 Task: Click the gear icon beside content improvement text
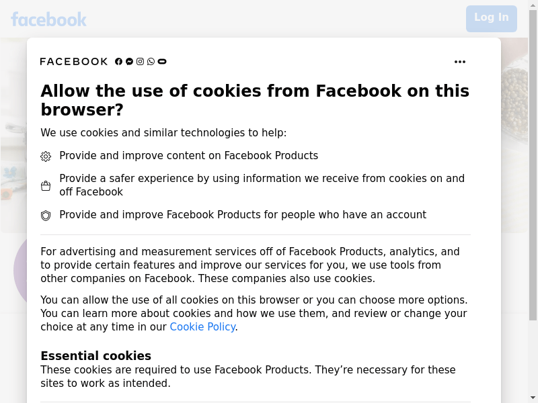[x=46, y=156]
